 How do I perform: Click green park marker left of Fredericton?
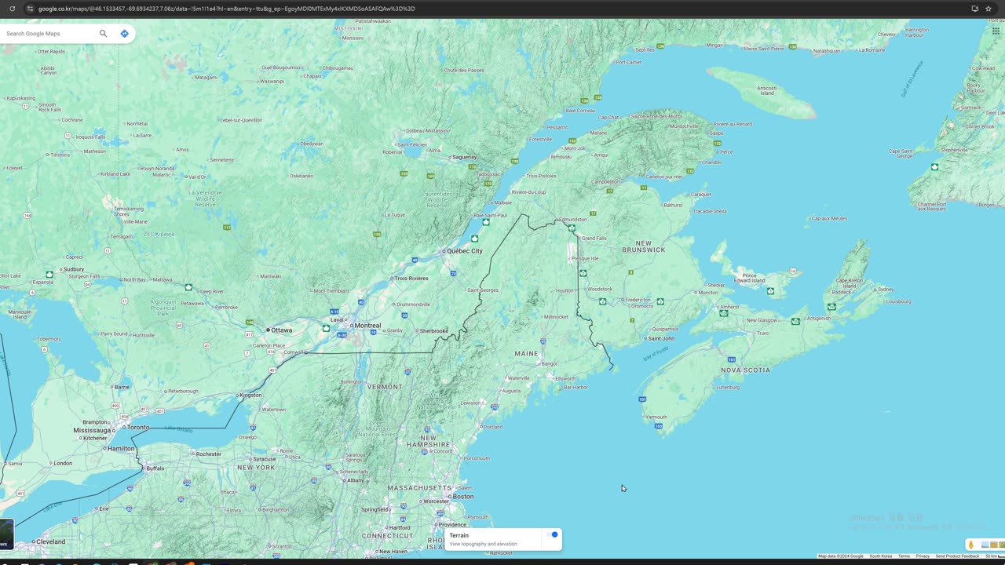click(x=602, y=301)
